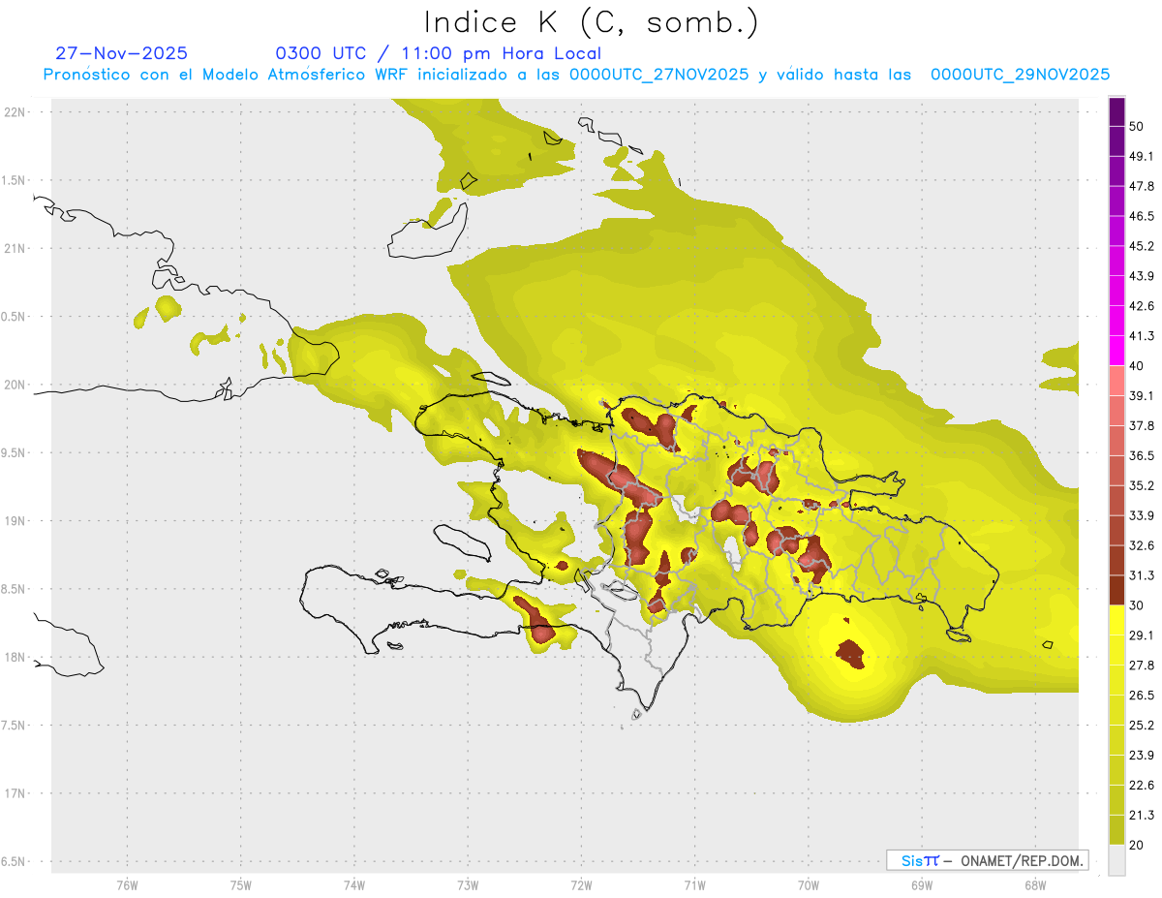The height and width of the screenshot is (898, 1162).
Task: Pick the salmon swatch between 39.1 and 40
Action: (1116, 381)
